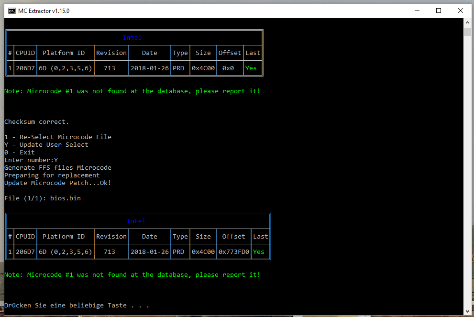This screenshot has width=474, height=317.
Task: Click CPUID 206D7 in the top table
Action: pyautogui.click(x=25, y=68)
